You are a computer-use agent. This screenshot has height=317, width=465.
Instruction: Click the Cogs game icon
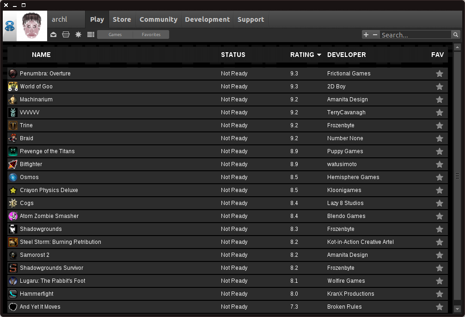13,203
